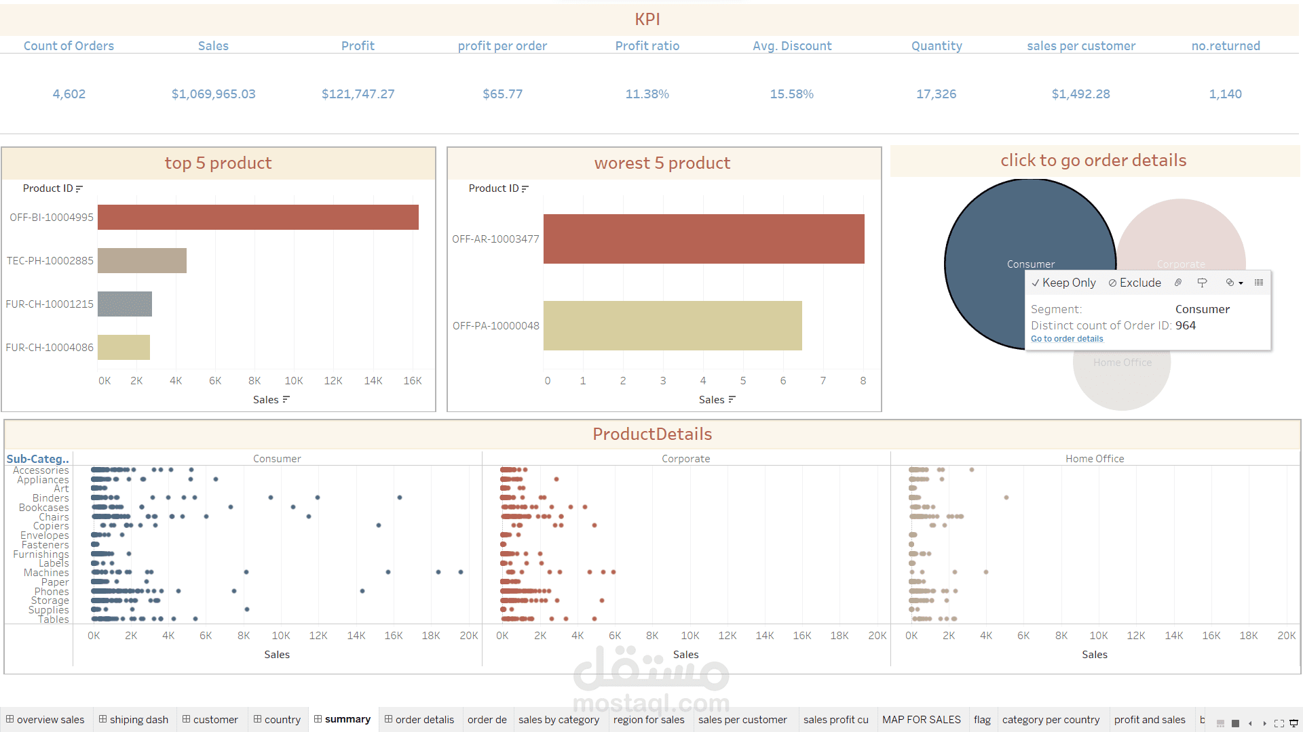Go to previous sheet with the left arrow
Screen dimensions: 1303x732
(1250, 723)
